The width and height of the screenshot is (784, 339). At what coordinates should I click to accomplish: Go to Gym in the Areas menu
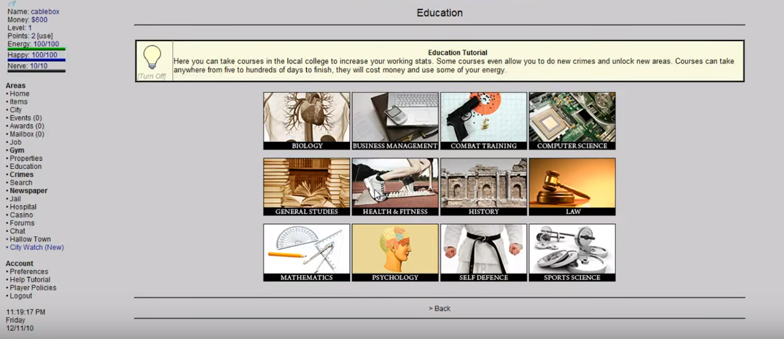[17, 150]
